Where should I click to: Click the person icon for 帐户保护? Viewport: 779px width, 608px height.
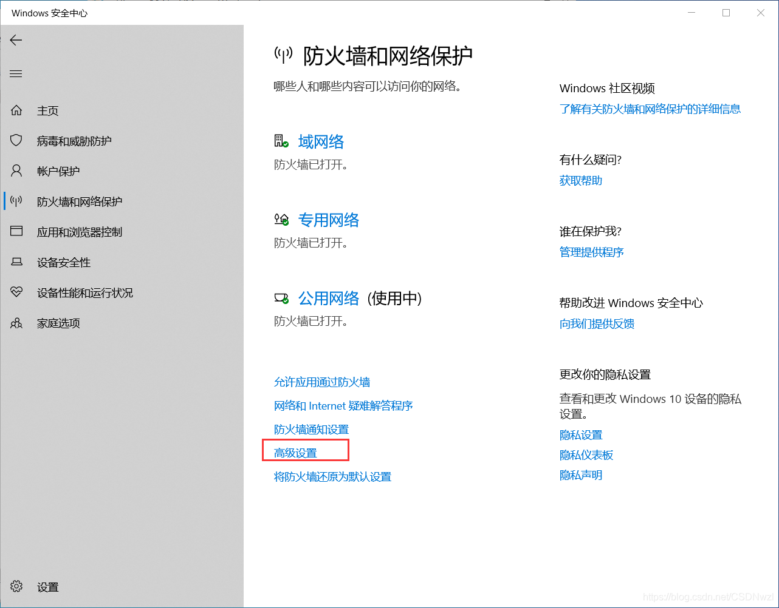(x=16, y=171)
